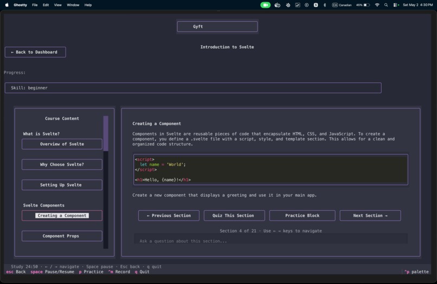Screen dimensions: 437x284
Task: Click the Study 24:50 timer text
Action: pyautogui.click(x=24, y=267)
